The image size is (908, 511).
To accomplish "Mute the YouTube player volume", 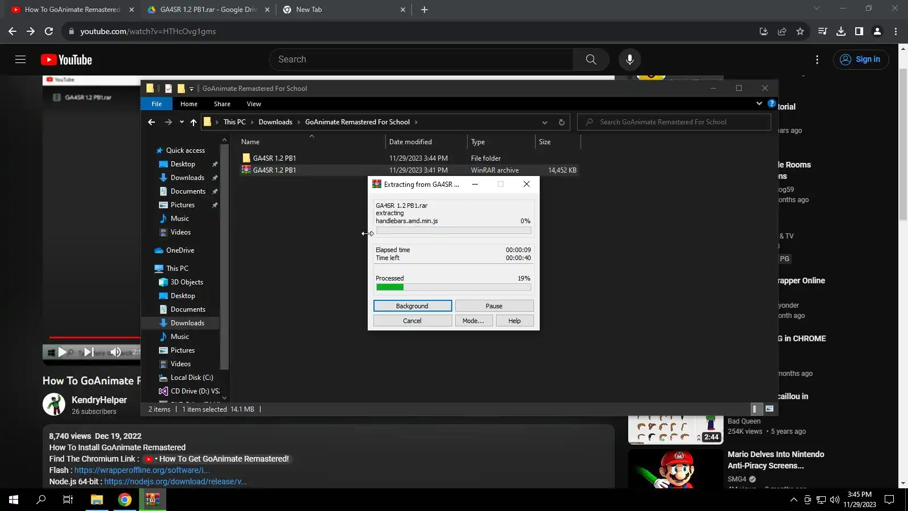I will 115,352.
